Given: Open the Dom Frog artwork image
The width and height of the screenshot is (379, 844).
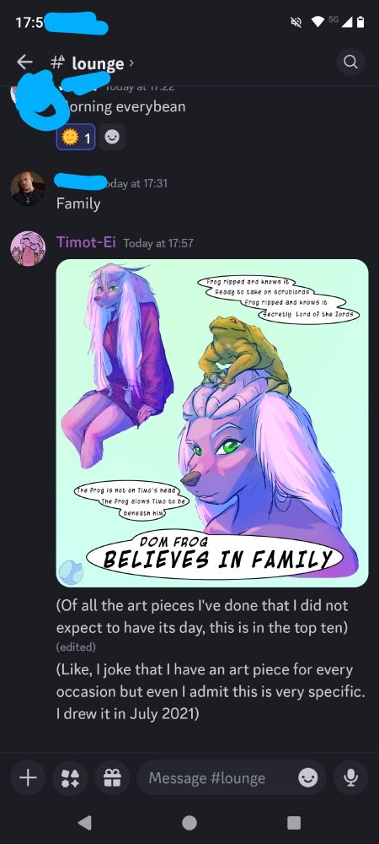Looking at the screenshot, I should click(x=212, y=423).
